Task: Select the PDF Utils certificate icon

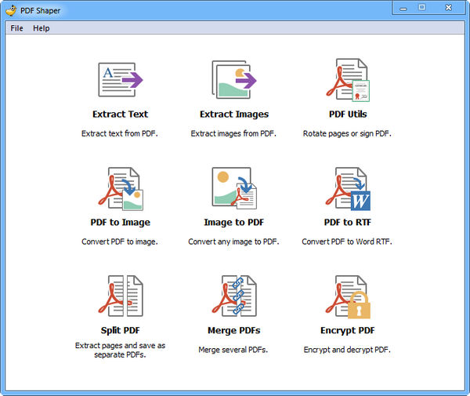Action: tap(347, 80)
